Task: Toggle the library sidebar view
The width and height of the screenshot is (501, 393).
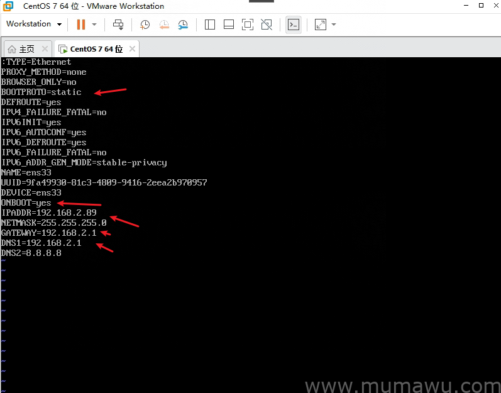Action: pyautogui.click(x=209, y=25)
